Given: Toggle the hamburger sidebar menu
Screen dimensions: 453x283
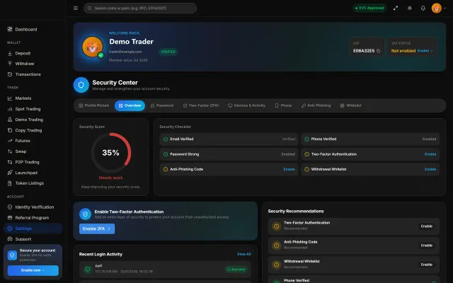Looking at the screenshot, I should click(76, 8).
